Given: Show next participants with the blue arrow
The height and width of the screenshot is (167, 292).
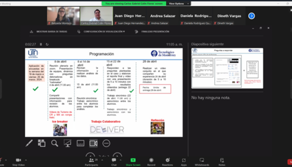Looking at the screenshot, I should point(252,16).
